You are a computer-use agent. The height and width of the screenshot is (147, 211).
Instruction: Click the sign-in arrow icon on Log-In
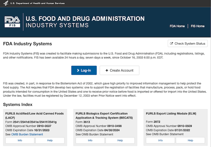[77, 70]
